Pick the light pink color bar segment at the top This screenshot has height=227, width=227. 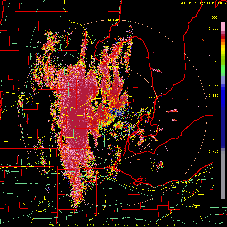(223, 27)
